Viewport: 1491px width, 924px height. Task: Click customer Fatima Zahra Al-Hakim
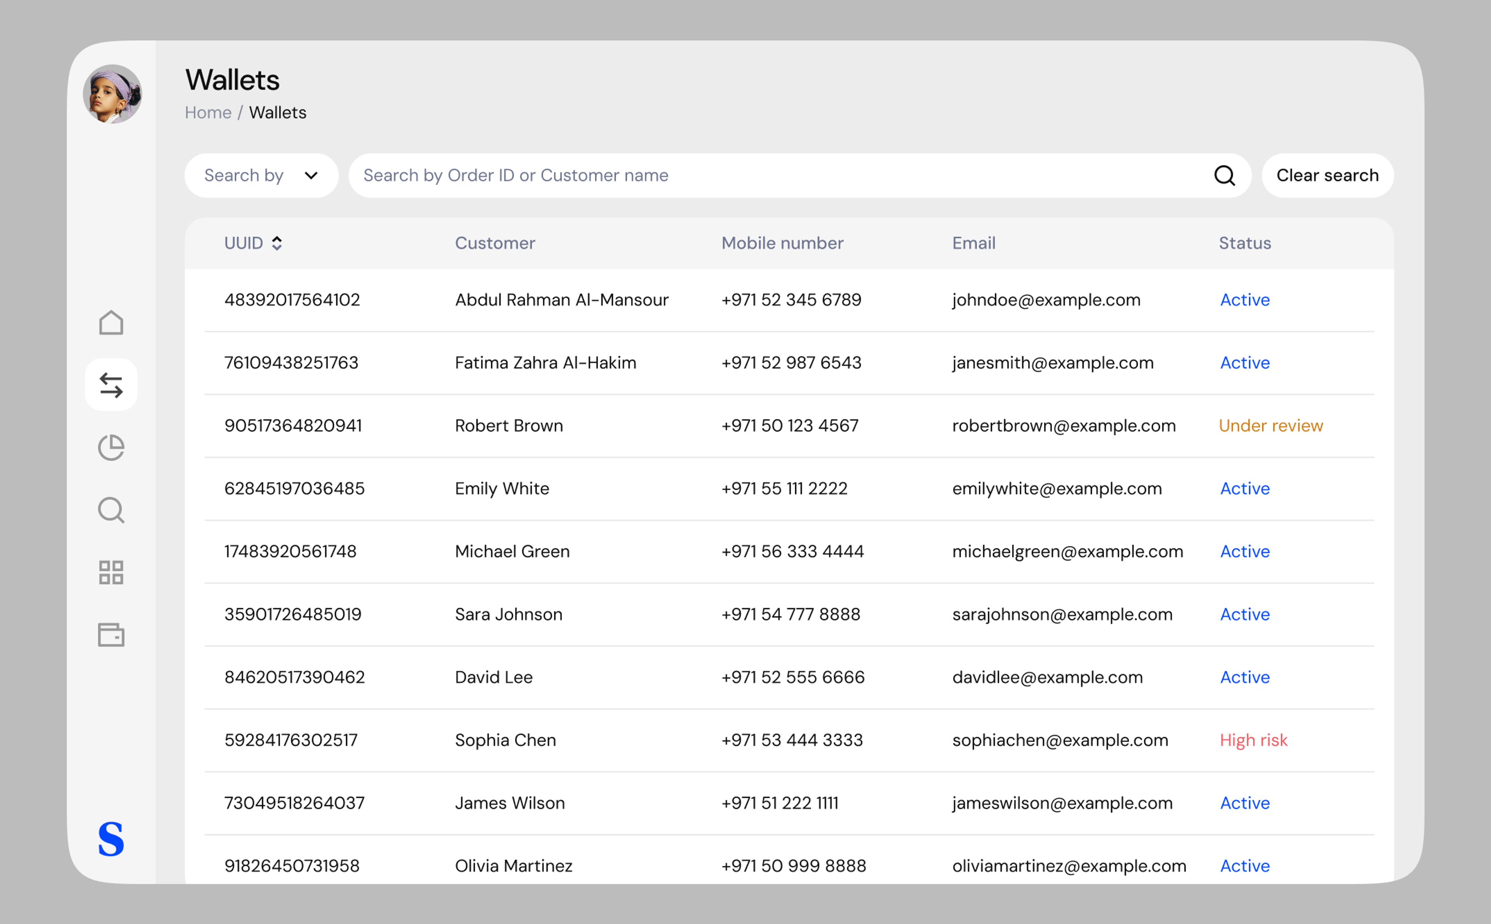click(546, 363)
